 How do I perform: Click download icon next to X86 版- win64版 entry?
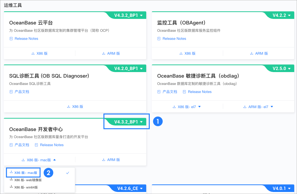11,187
